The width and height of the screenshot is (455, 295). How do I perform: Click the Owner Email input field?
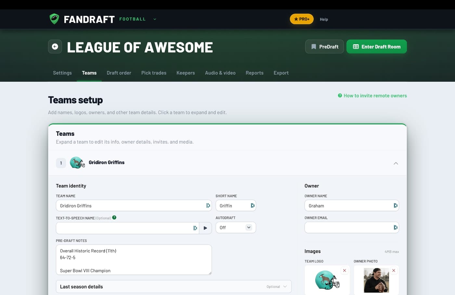[352, 227]
